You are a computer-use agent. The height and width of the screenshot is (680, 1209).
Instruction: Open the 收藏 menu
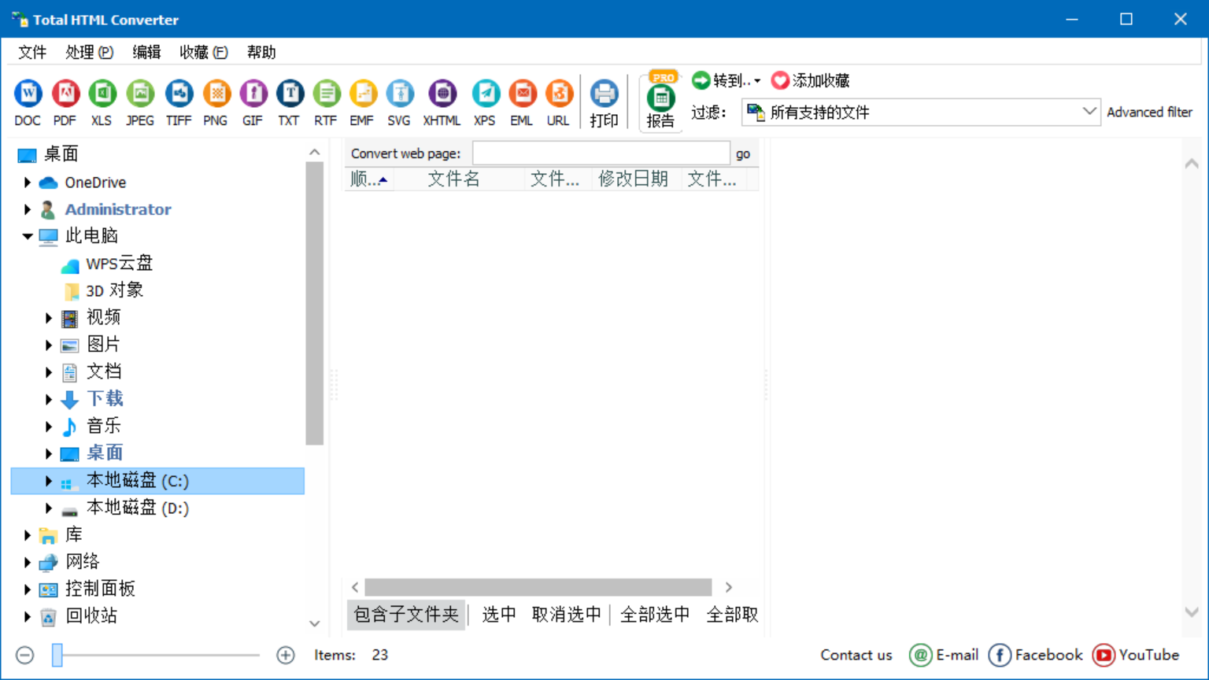click(x=204, y=52)
